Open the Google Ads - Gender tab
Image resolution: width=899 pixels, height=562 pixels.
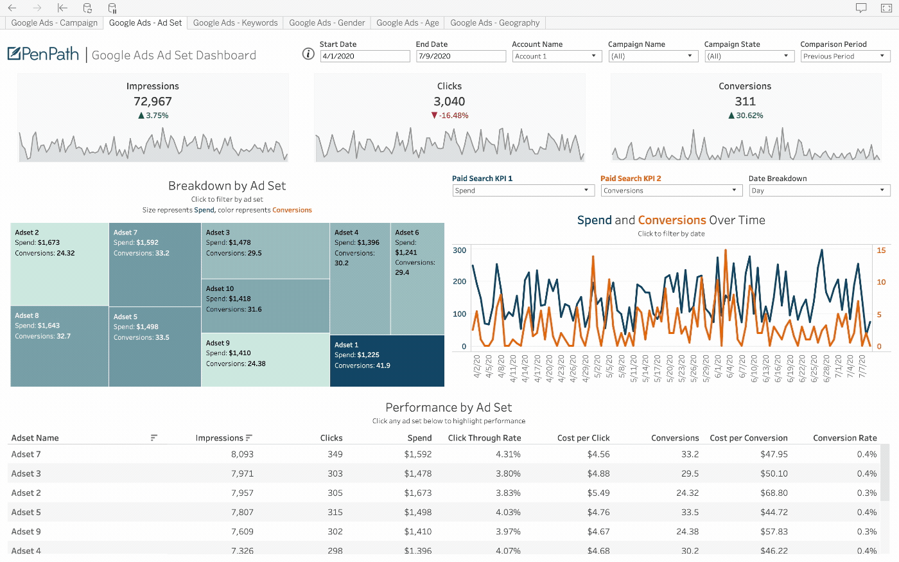point(327,22)
